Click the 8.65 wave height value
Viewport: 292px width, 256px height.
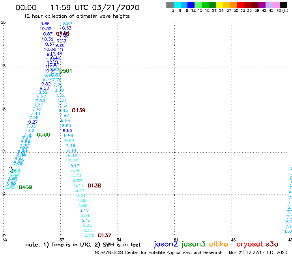point(66,126)
